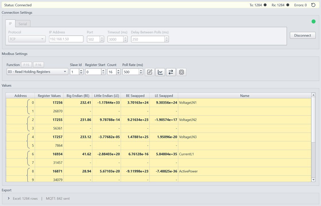Click the Register Start input field
Screen dimensions: 321x206
click(x=93, y=72)
